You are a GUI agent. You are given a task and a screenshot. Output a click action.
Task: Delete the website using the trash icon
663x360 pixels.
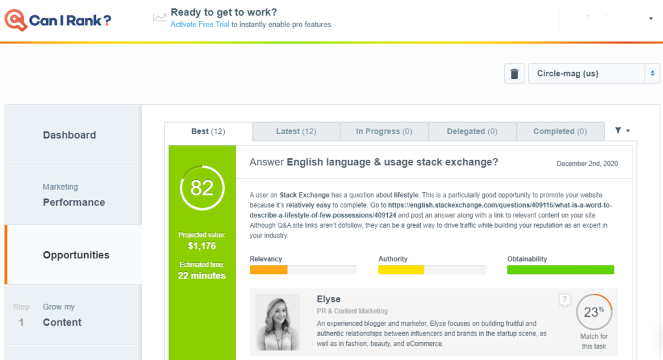tap(514, 74)
